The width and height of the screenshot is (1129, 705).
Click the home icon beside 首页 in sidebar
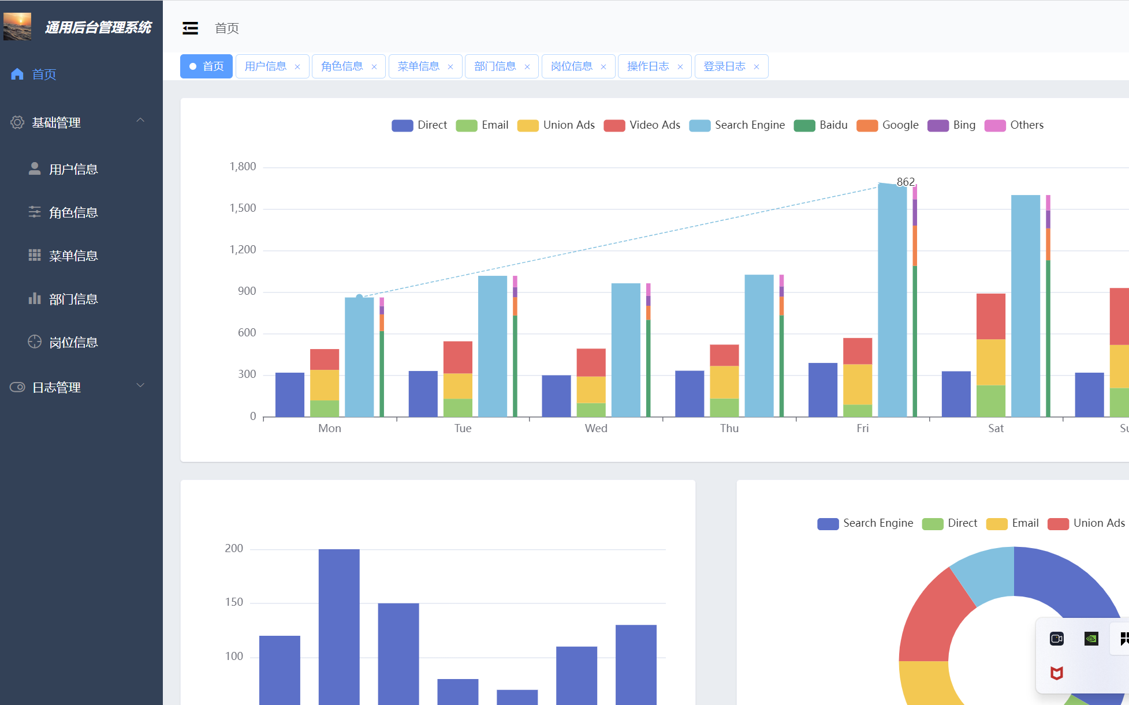pyautogui.click(x=17, y=74)
